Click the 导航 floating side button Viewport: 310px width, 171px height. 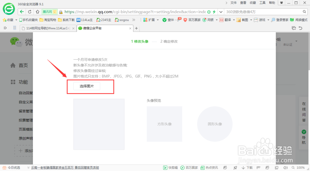click(304, 137)
